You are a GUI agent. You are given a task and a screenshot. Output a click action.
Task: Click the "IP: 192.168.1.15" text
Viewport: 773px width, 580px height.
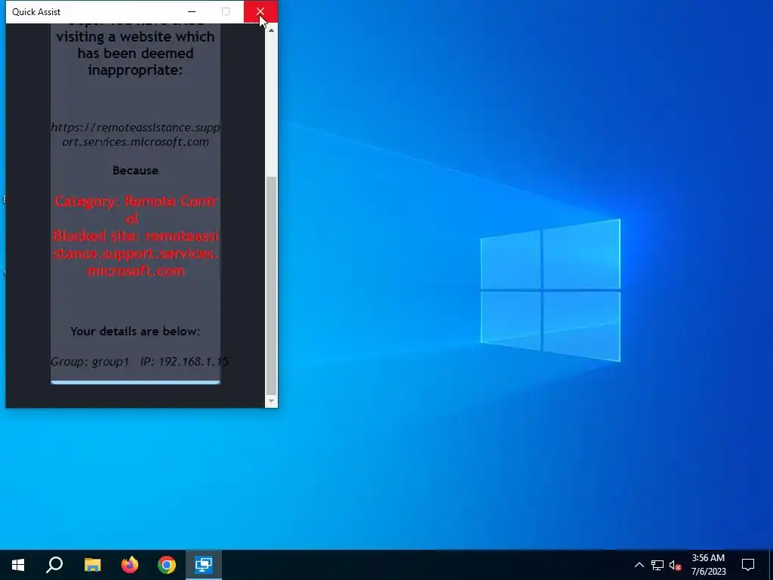[184, 362]
